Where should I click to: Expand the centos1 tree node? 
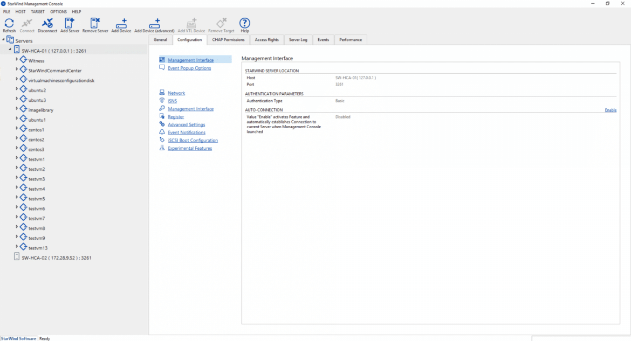[17, 128]
